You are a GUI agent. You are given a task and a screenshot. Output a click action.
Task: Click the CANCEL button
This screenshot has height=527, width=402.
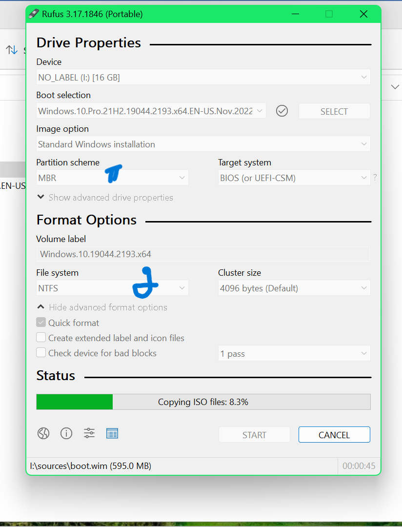[334, 435]
